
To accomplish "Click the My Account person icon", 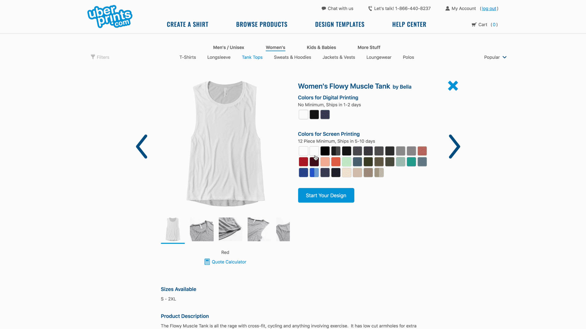I will pos(447,9).
